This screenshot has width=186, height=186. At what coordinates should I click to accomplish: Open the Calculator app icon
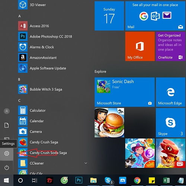point(23,110)
